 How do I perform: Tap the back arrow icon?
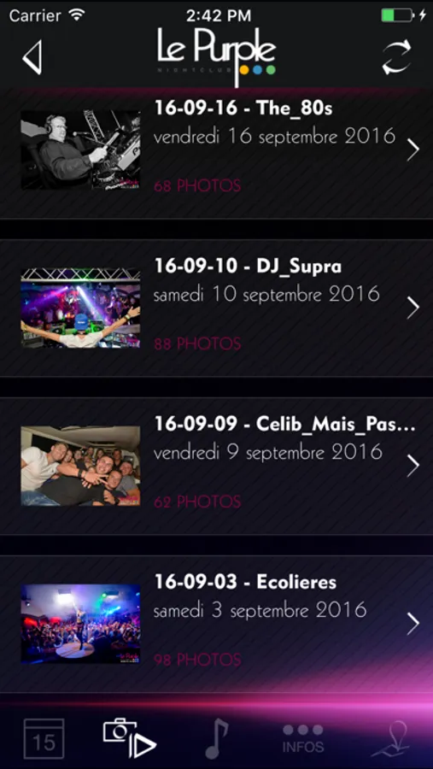pyautogui.click(x=32, y=57)
